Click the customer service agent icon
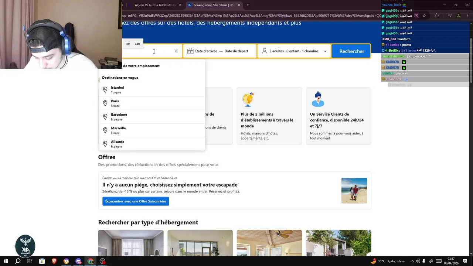 click(x=317, y=99)
